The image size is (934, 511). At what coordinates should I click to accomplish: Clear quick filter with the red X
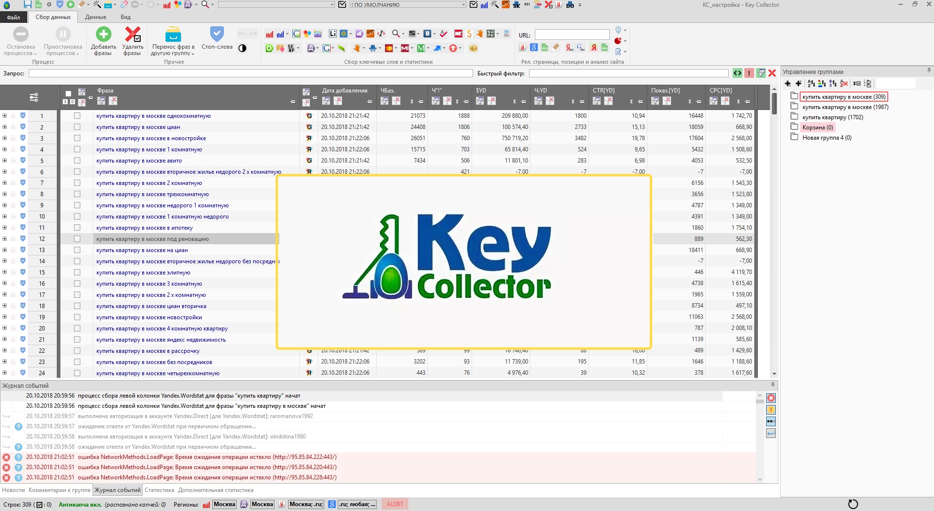pos(772,73)
